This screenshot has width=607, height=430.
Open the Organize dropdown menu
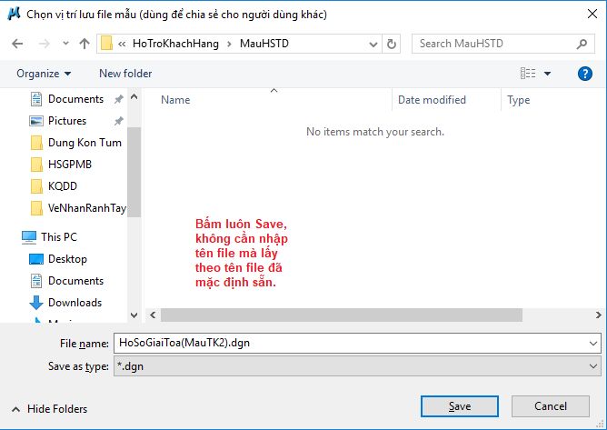(44, 74)
